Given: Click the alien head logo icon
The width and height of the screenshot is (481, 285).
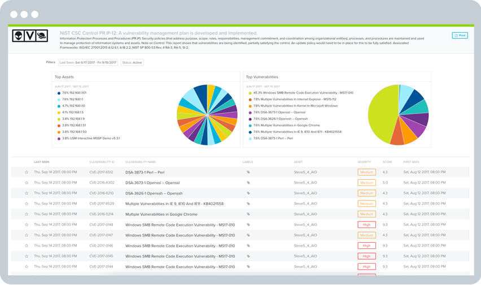Looking at the screenshot, I should [x=19, y=35].
